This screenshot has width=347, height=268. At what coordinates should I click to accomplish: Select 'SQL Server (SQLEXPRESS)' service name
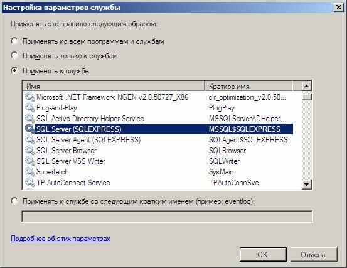(x=79, y=129)
